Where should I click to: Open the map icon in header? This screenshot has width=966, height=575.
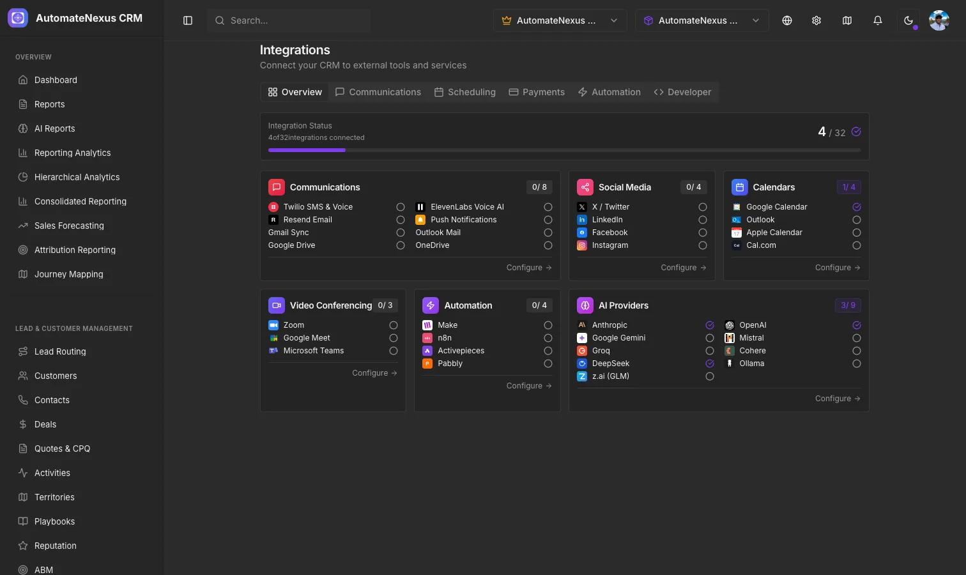[x=847, y=20]
